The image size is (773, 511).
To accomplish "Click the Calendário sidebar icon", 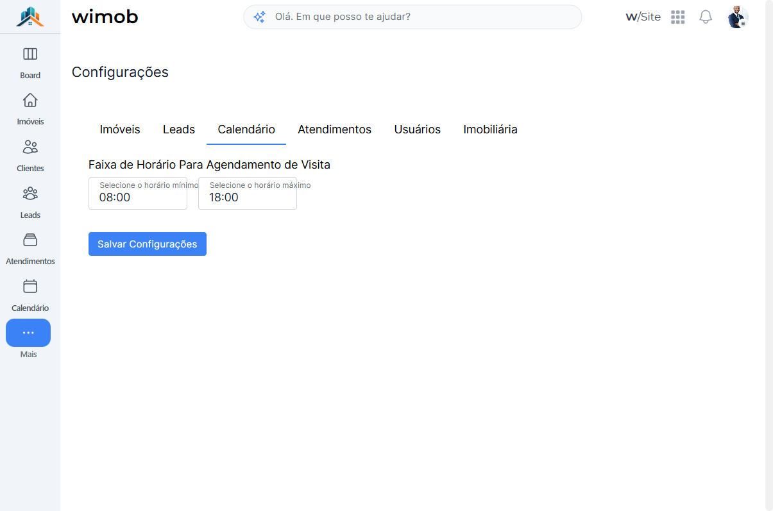I will (30, 286).
